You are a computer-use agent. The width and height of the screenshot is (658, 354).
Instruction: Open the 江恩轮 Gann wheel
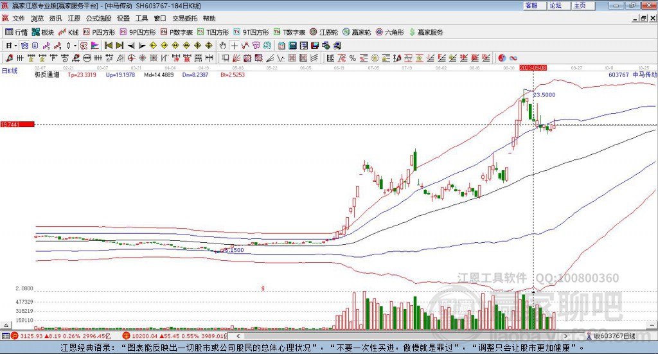coord(324,32)
